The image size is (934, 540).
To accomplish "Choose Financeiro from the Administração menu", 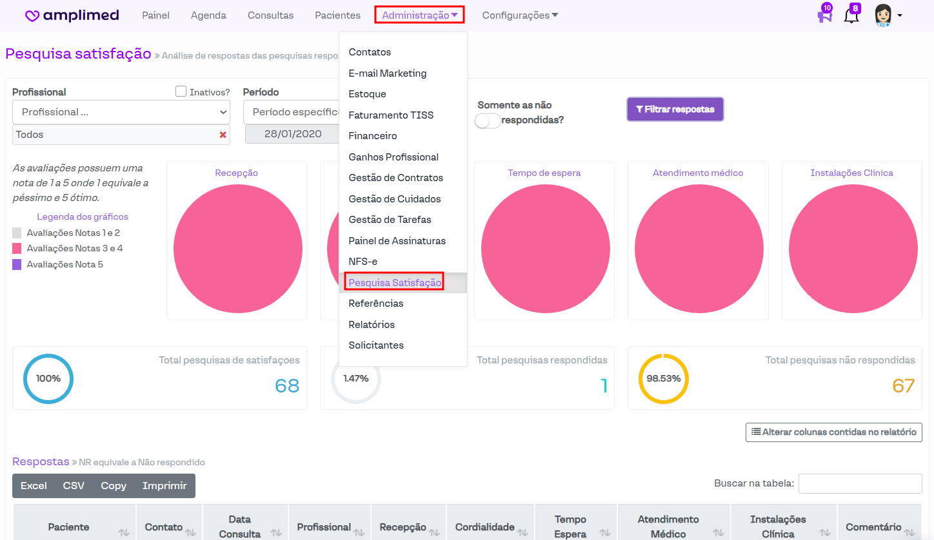I will [x=373, y=136].
